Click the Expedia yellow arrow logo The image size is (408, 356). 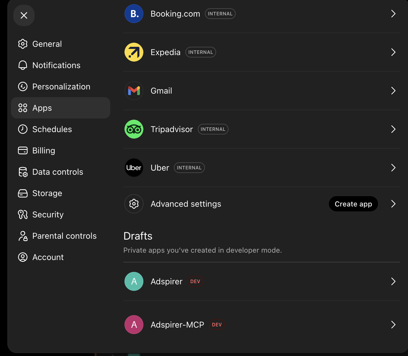pos(134,52)
